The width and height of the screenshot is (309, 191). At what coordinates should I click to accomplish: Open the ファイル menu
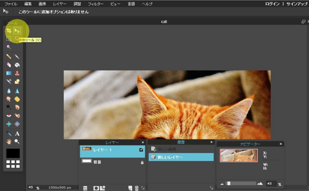click(11, 4)
